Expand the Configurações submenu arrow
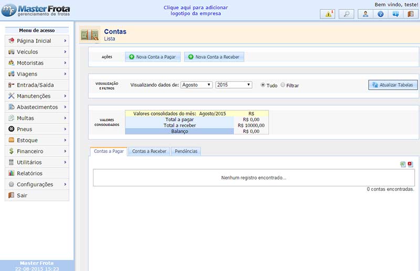420x271 pixels. coord(65,184)
